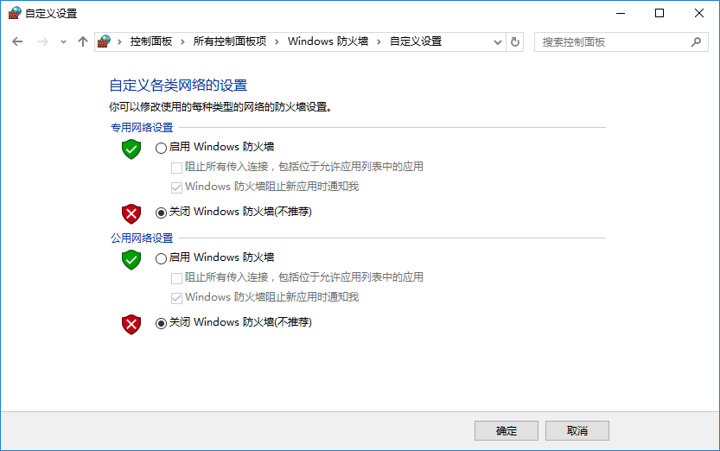The width and height of the screenshot is (720, 451).
Task: Go up one level with up arrow
Action: click(83, 41)
